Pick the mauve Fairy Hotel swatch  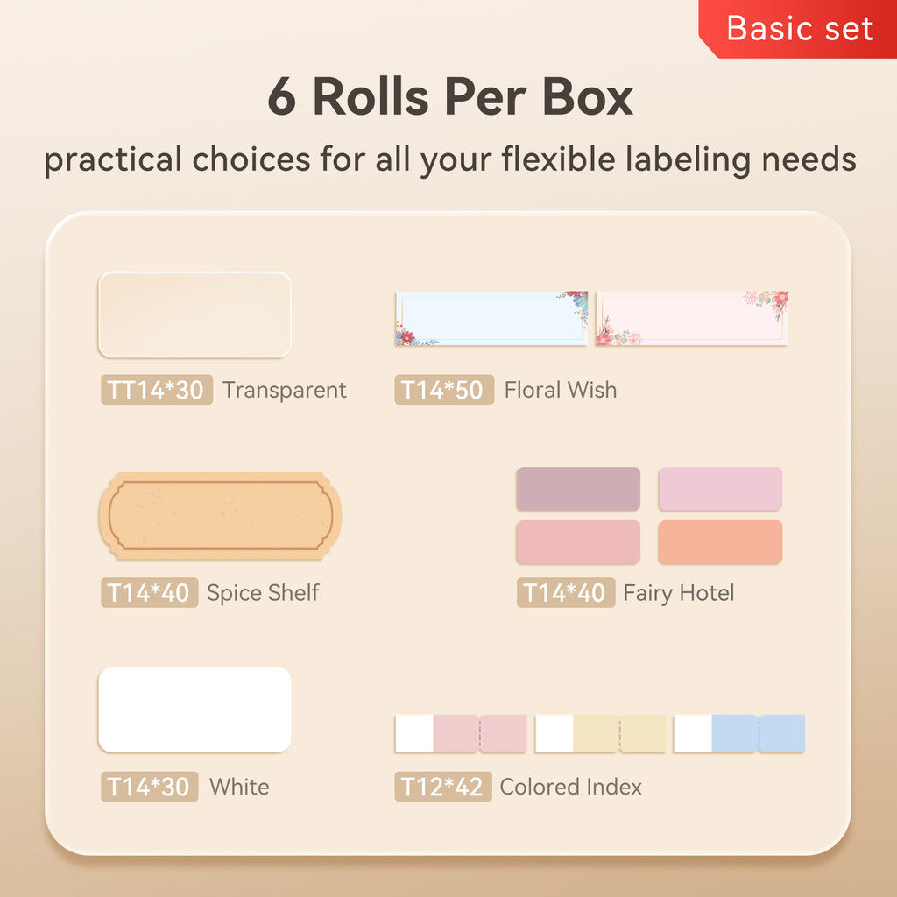578,489
